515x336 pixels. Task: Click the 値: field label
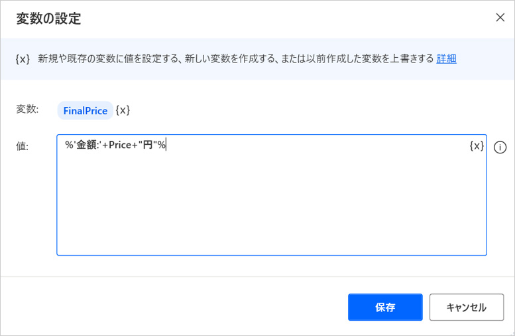22,146
